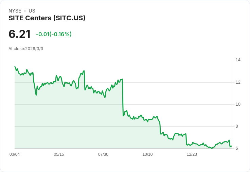Click the 8 label on the price axis

[237, 126]
